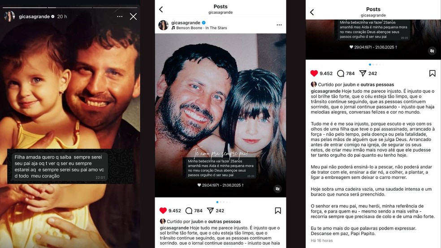Bookmark the middle post
The image size is (441, 248).
[278, 211]
